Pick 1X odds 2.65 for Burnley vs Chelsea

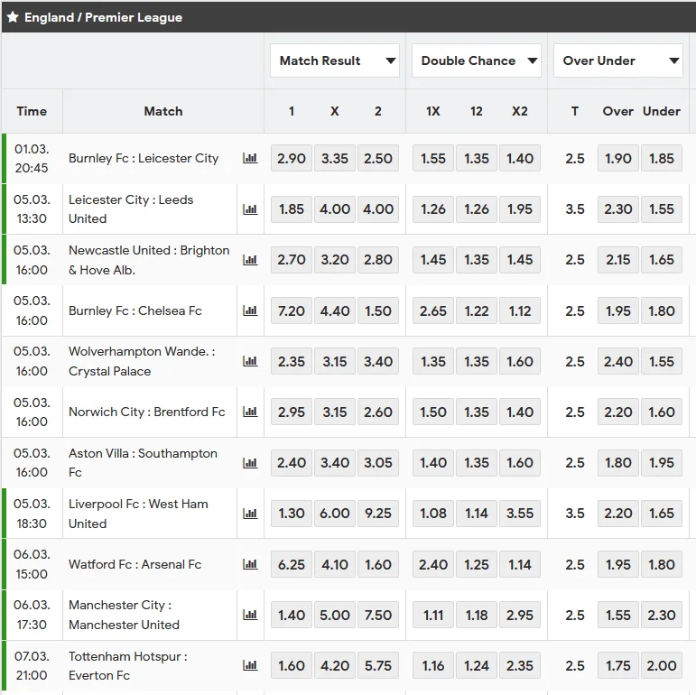point(433,310)
